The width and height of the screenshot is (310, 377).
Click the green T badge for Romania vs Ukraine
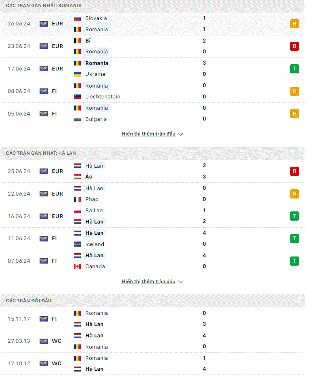coord(295,69)
